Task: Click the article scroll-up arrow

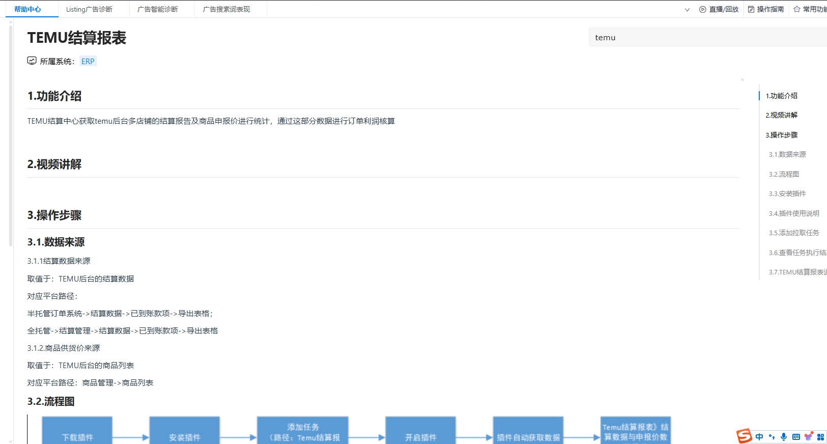Action: click(x=742, y=79)
